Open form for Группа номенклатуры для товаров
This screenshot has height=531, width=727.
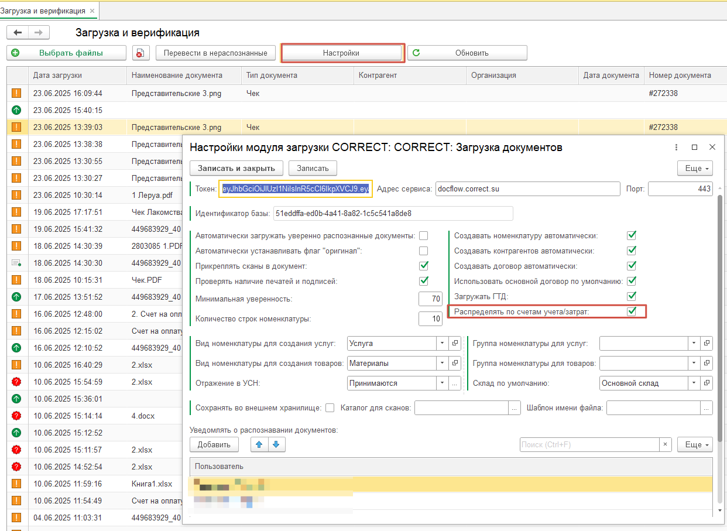707,363
